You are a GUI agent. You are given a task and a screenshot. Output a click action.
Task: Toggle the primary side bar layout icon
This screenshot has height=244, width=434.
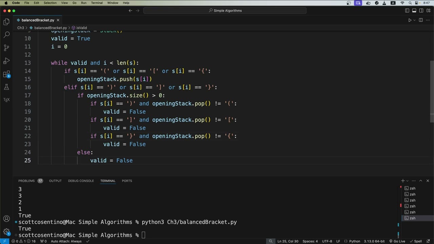pos(407,11)
